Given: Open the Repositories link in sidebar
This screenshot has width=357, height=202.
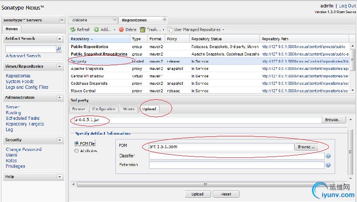Looking at the screenshot, I should (x=18, y=76).
